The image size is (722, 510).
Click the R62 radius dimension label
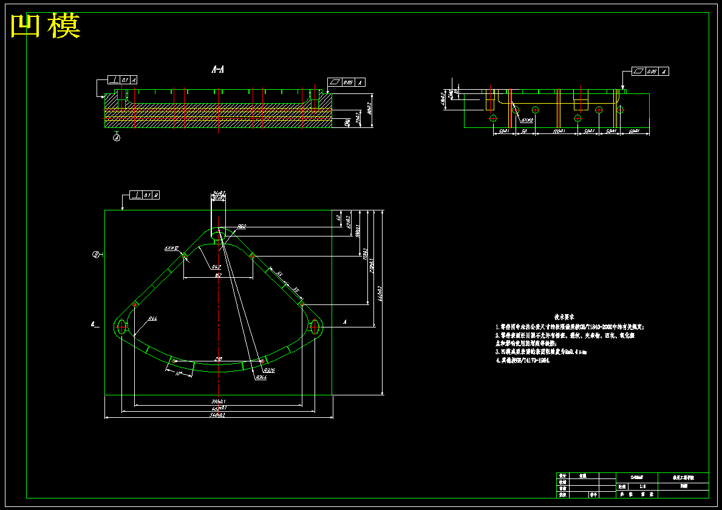click(216, 267)
